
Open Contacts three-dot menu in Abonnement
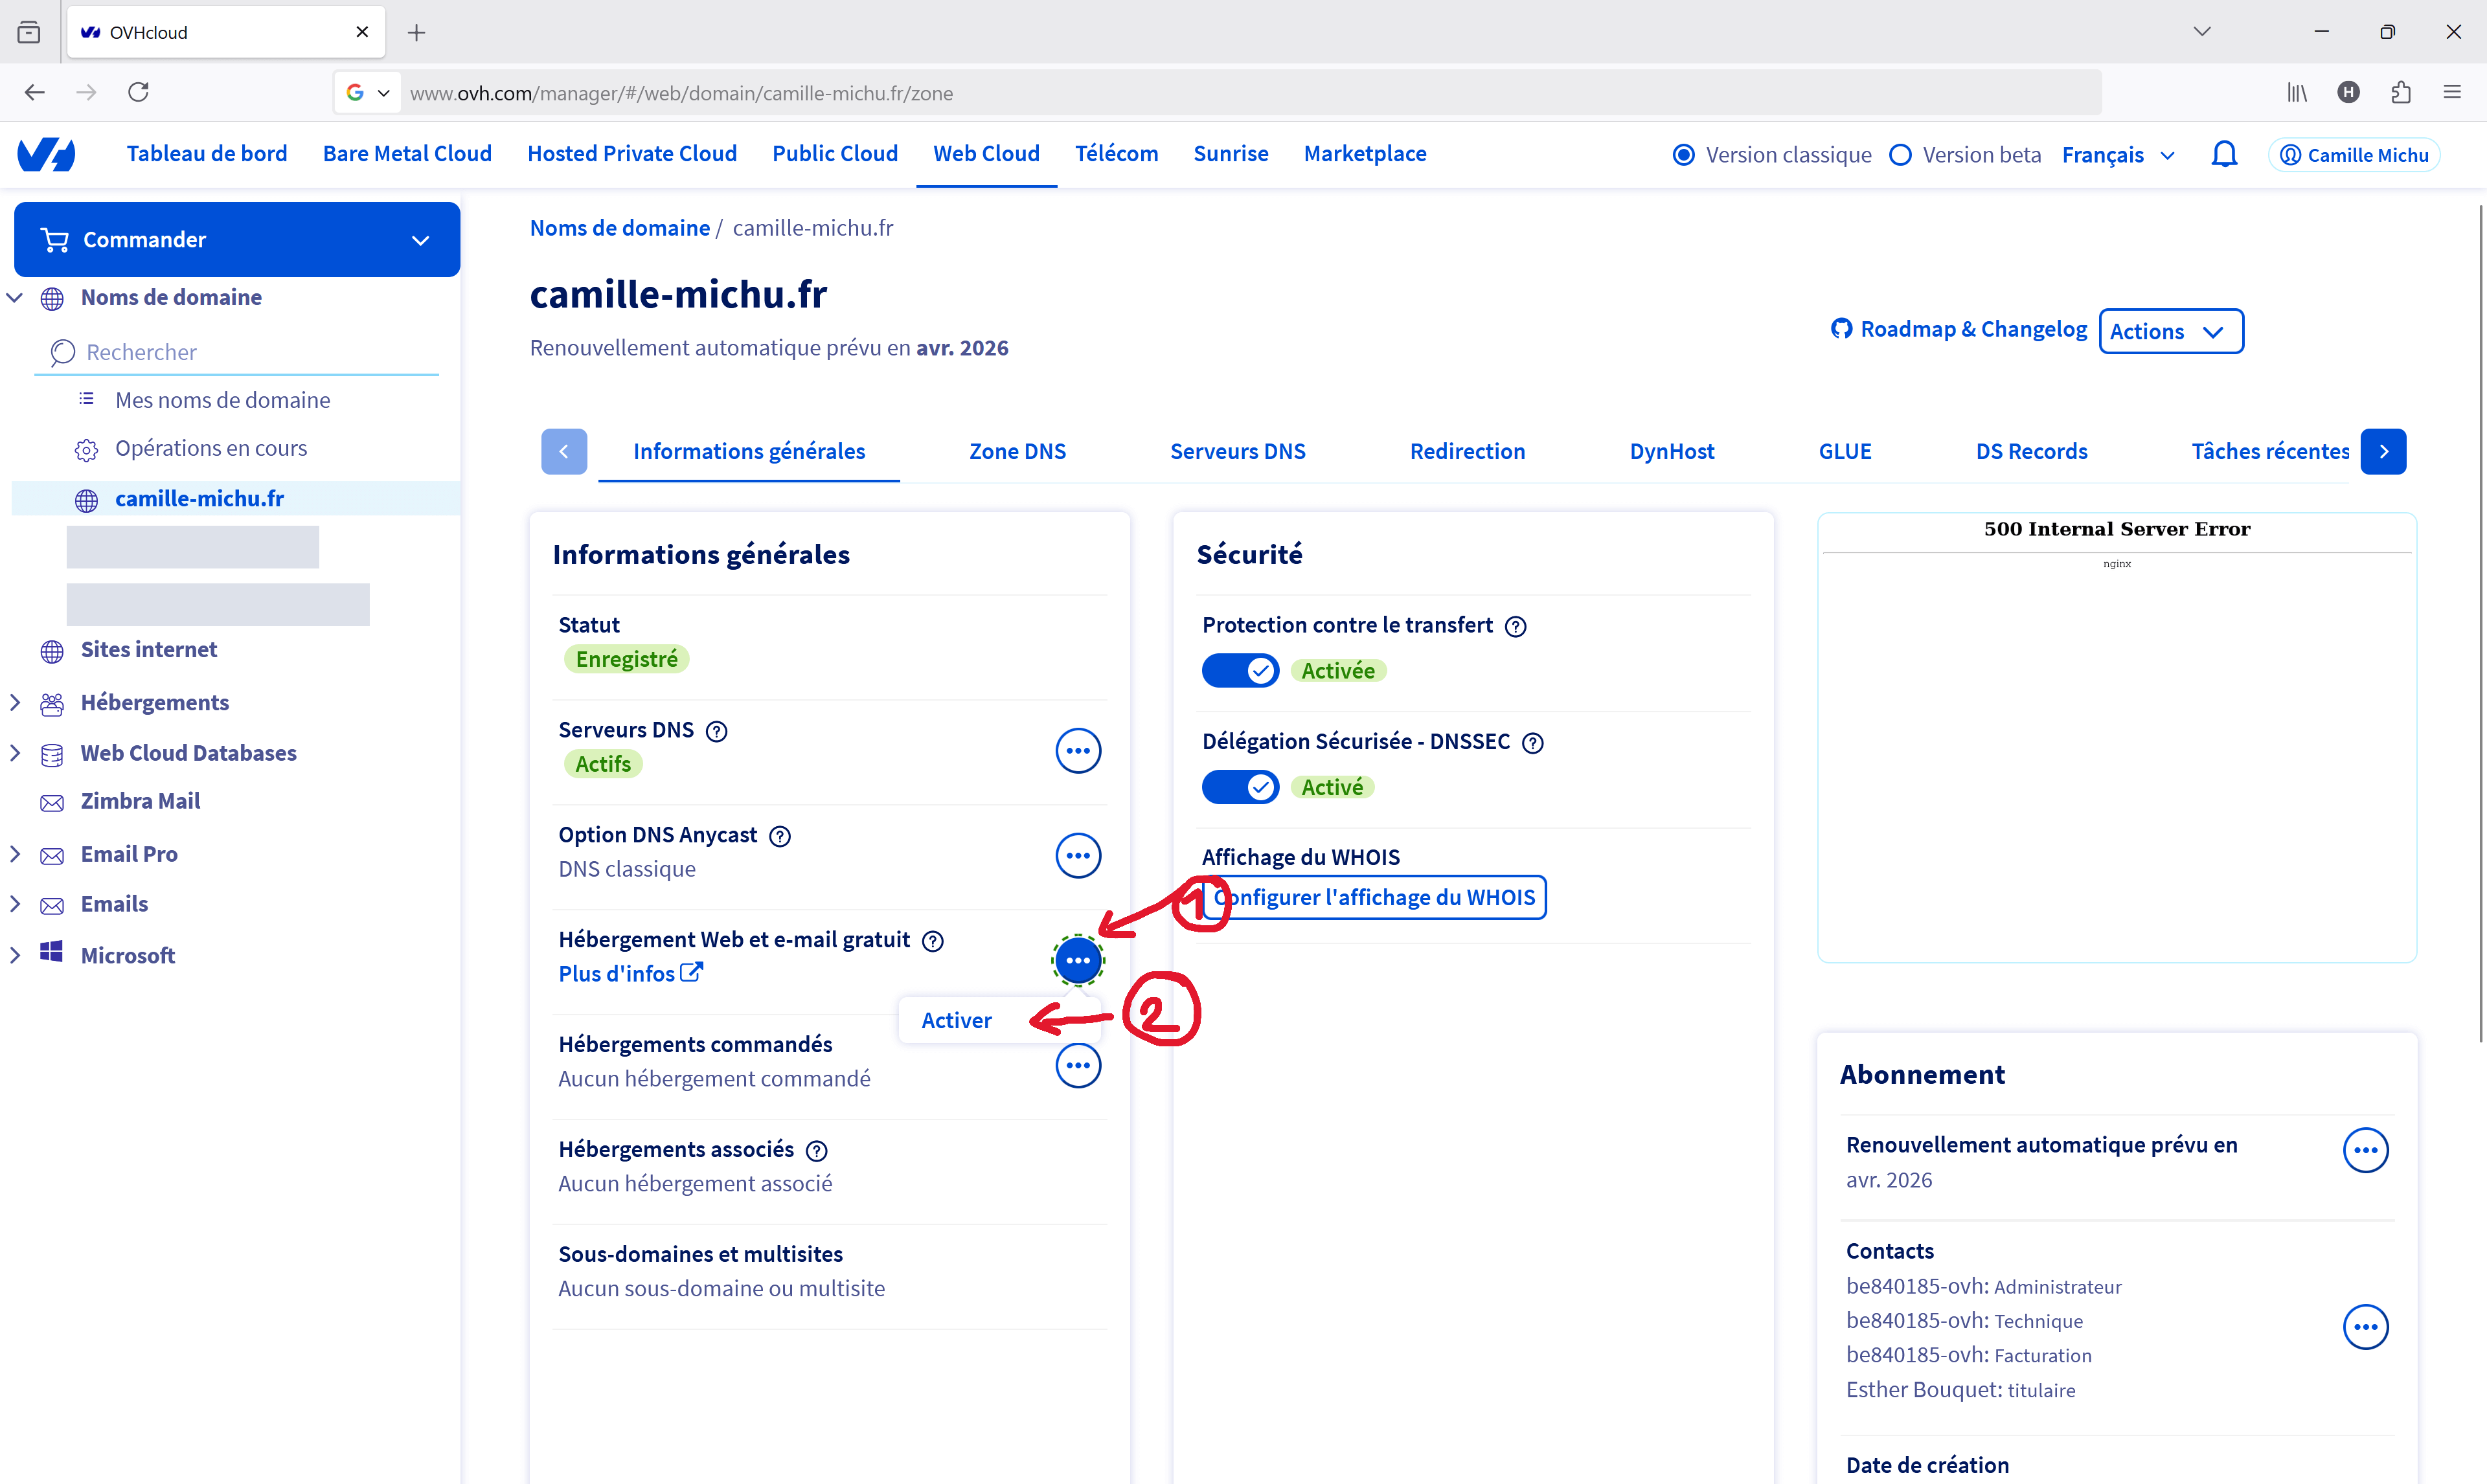pyautogui.click(x=2365, y=1327)
